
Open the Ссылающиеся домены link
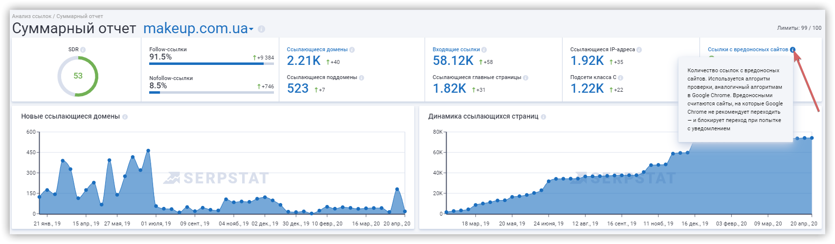[x=317, y=50]
